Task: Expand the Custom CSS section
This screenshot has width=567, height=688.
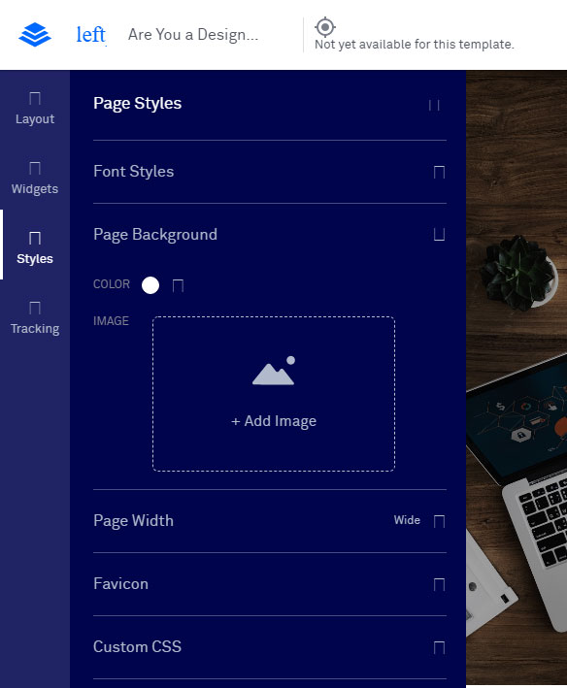Action: pos(439,647)
